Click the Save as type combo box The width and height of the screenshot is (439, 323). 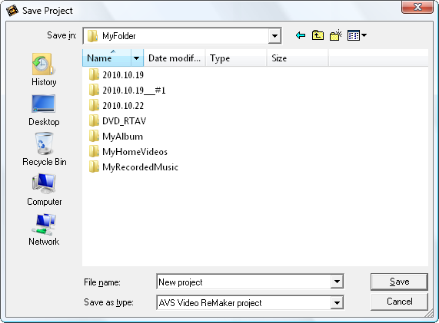point(250,302)
